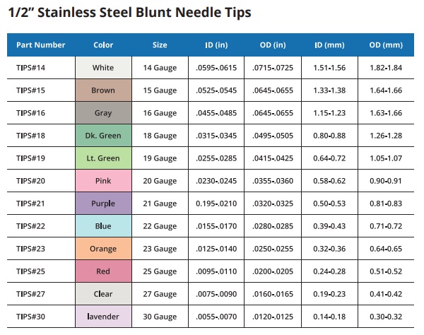Select the Color column header
Image resolution: width=424 pixels, height=335 pixels.
pyautogui.click(x=103, y=45)
